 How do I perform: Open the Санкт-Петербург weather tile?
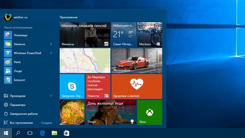coord(124,35)
